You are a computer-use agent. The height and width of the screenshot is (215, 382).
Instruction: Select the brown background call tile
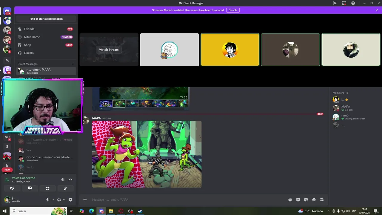point(290,50)
